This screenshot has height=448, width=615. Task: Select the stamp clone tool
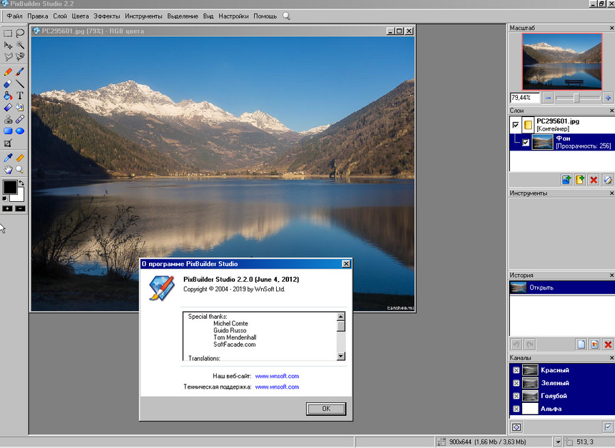tap(8, 119)
